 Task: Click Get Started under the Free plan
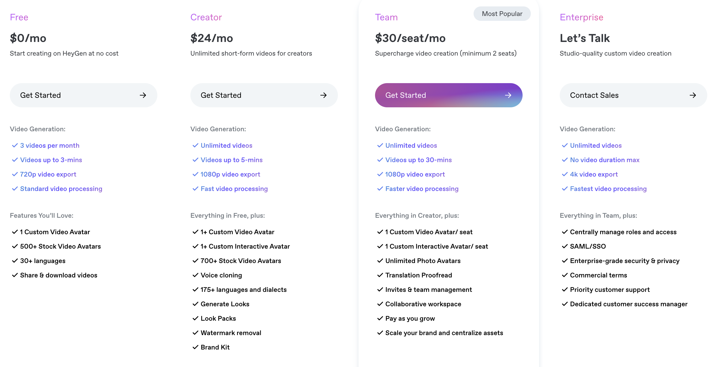coord(83,95)
